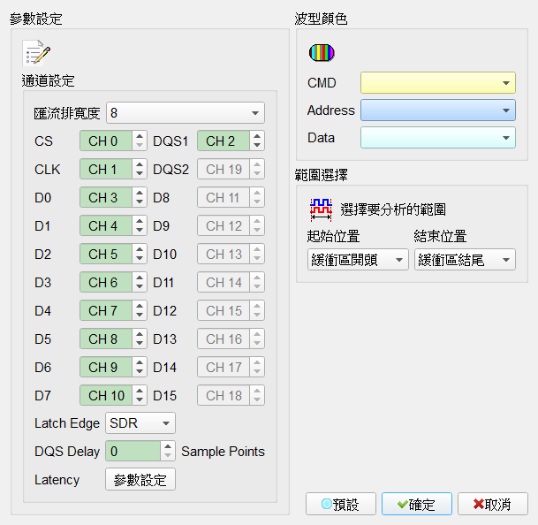Decrease the D0 channel value
This screenshot has width=538, height=525.
click(140, 202)
